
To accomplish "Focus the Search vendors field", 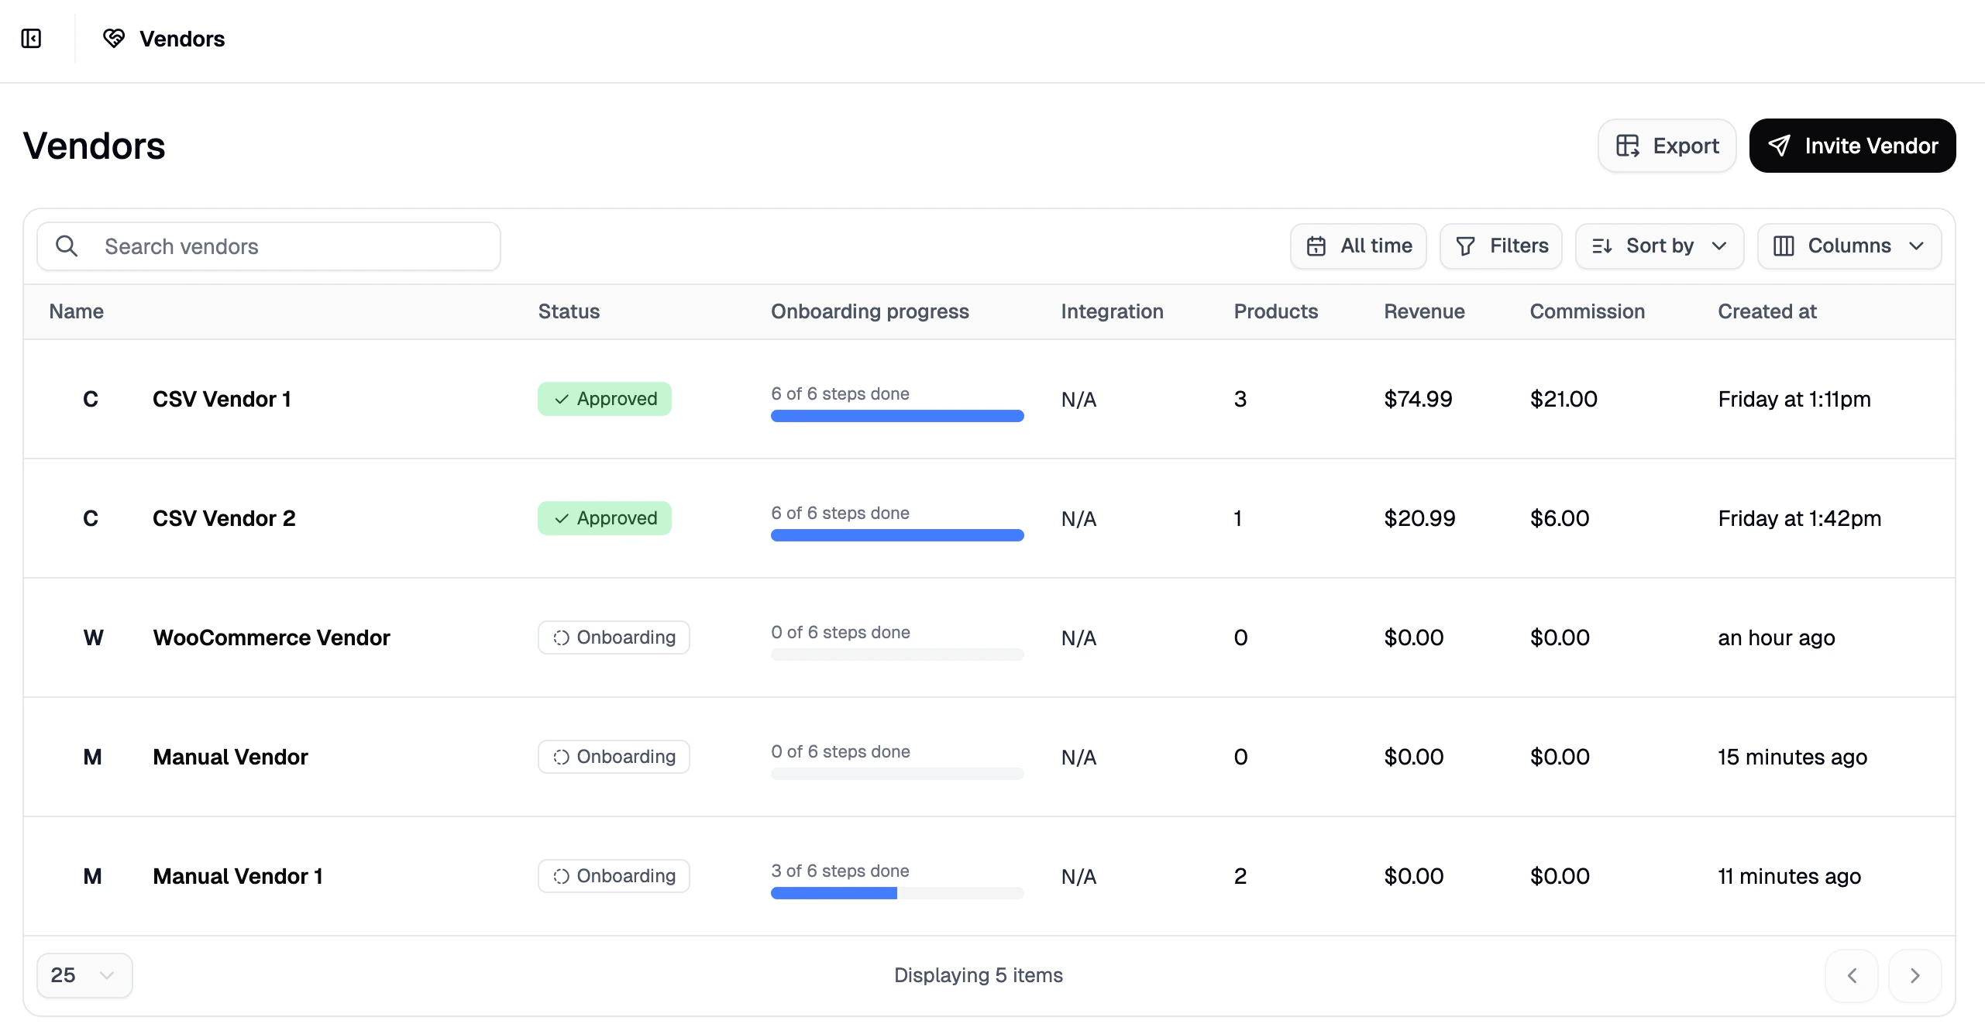I will pos(268,246).
